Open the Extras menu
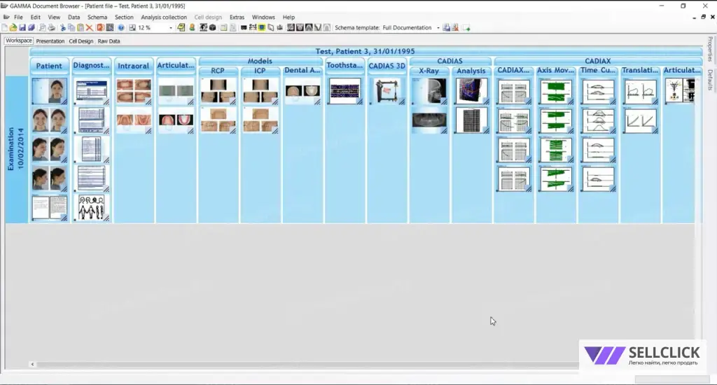The height and width of the screenshot is (385, 717). 237,17
